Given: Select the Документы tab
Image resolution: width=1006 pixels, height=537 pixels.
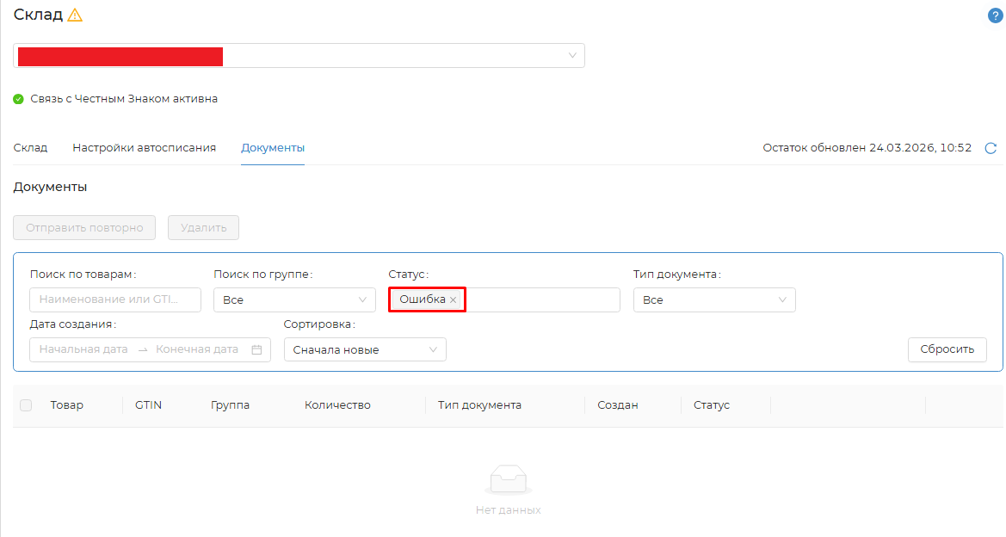Looking at the screenshot, I should tap(273, 148).
